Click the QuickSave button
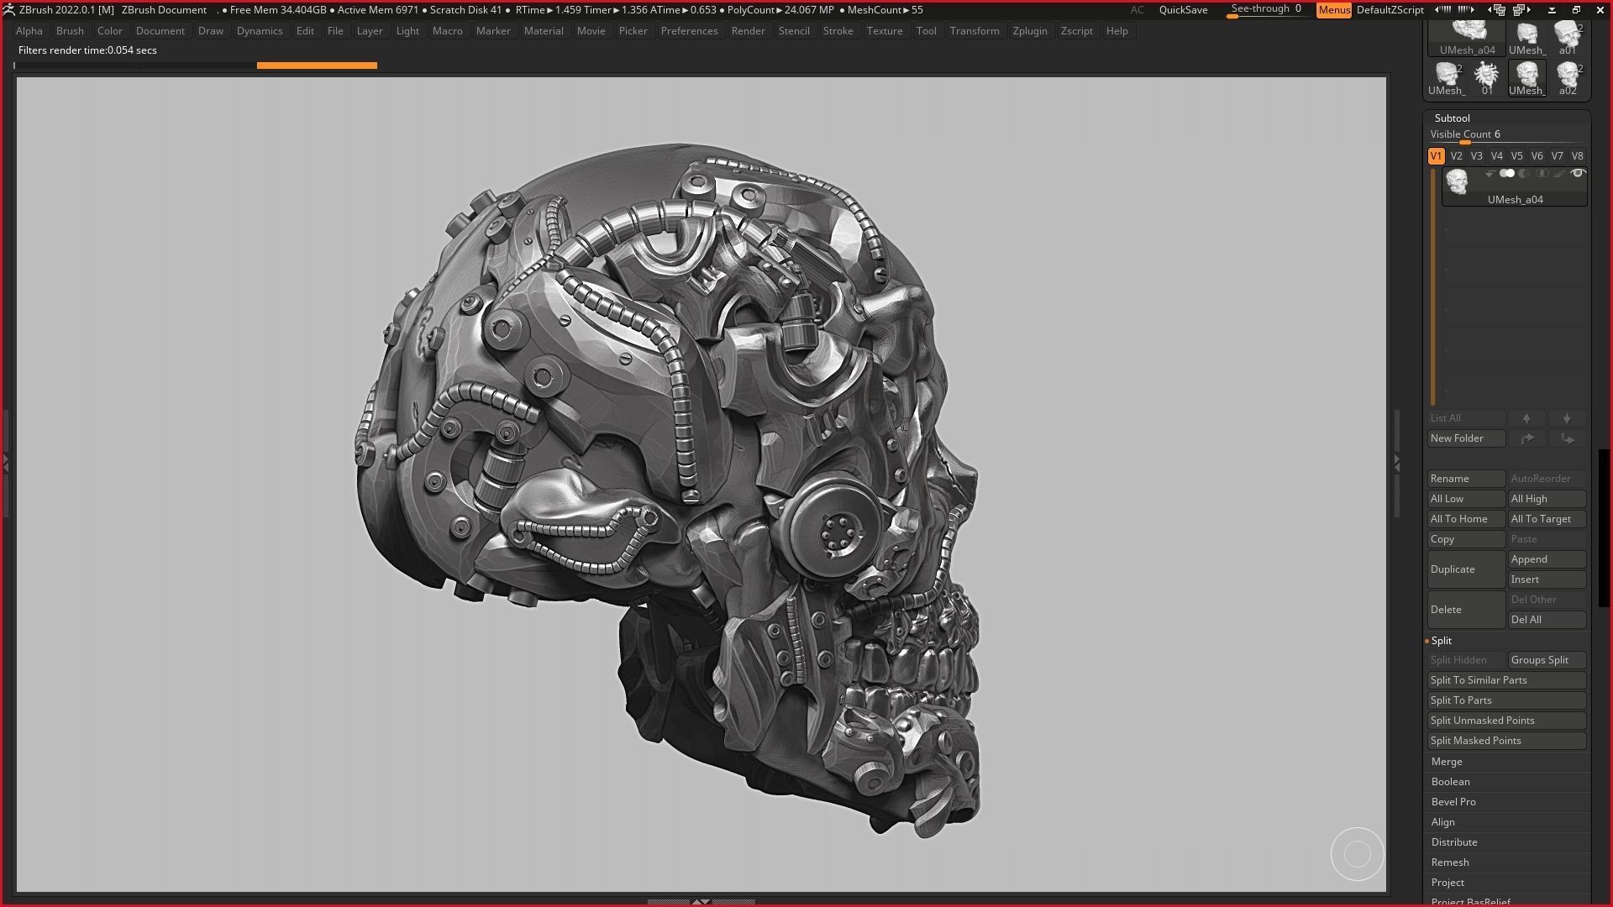This screenshot has width=1613, height=907. point(1183,10)
